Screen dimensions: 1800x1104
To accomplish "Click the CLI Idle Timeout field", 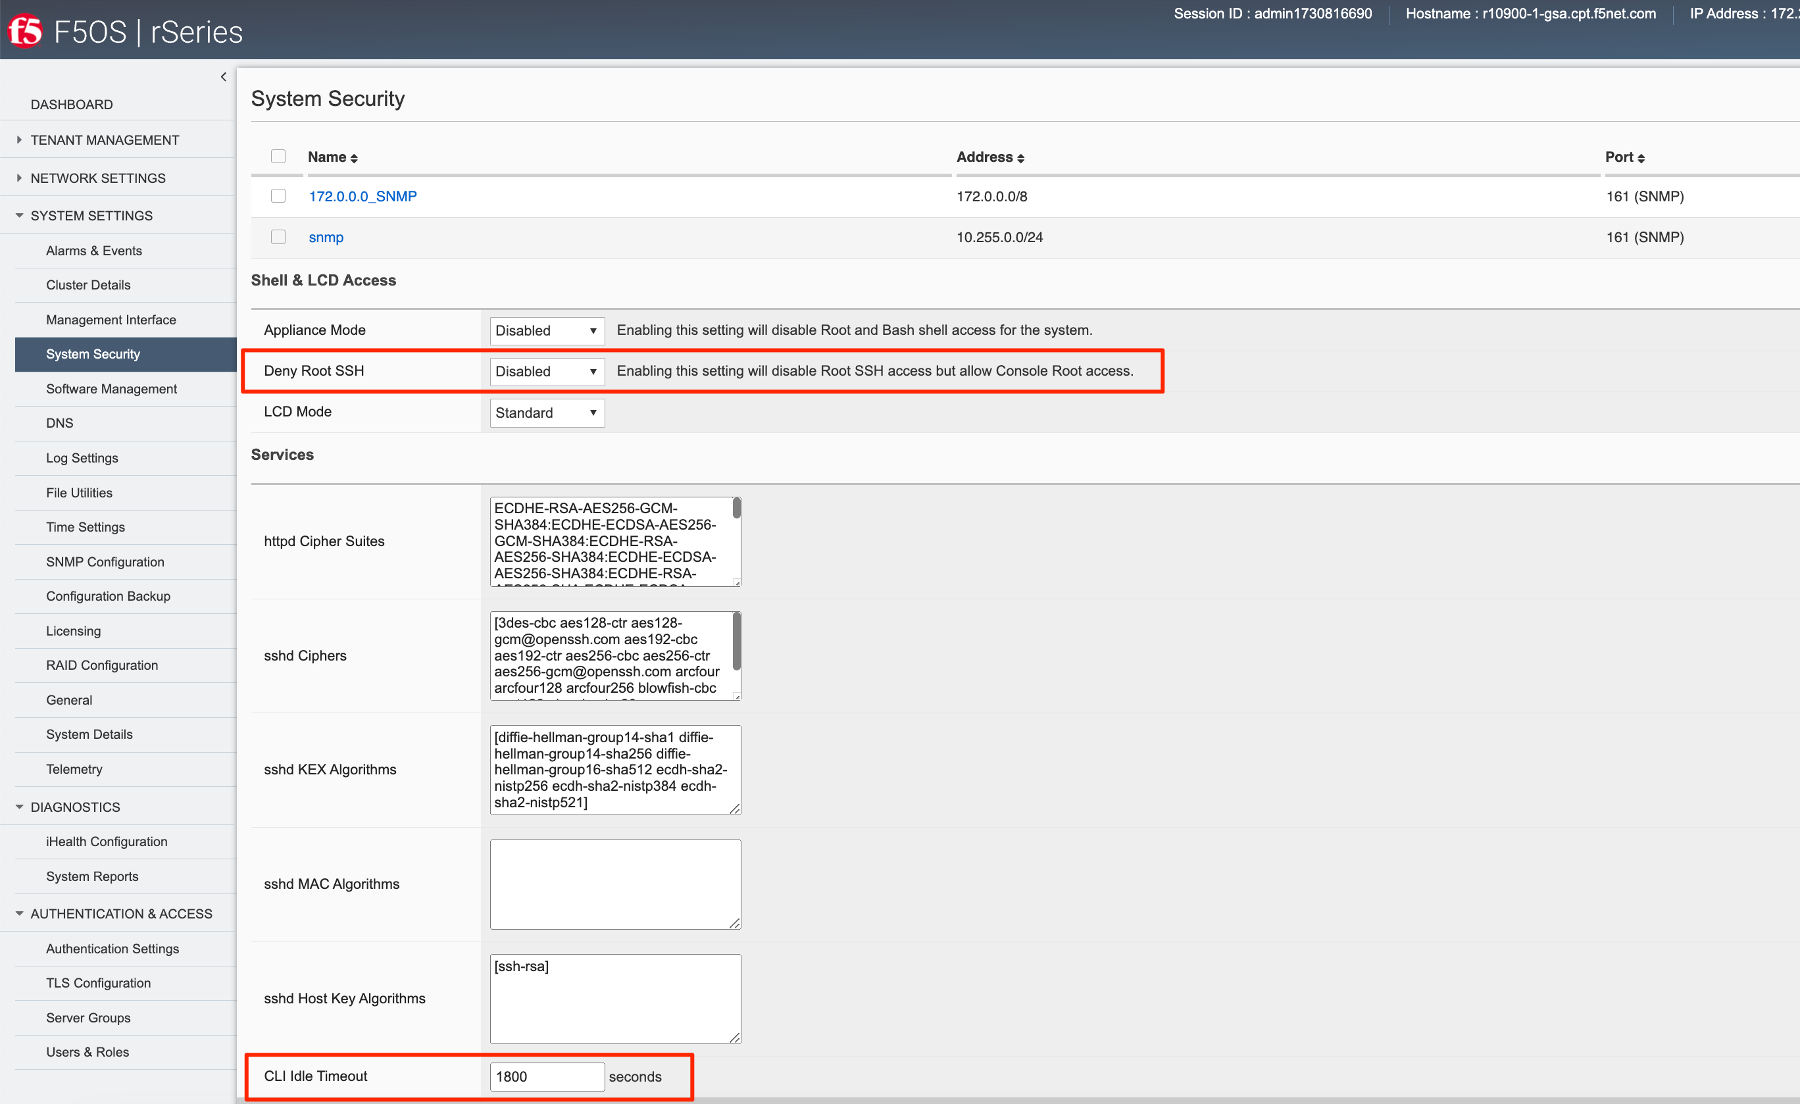I will tap(547, 1076).
